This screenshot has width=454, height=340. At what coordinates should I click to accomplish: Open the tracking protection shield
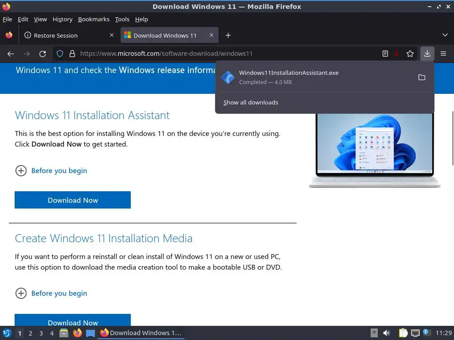point(60,54)
